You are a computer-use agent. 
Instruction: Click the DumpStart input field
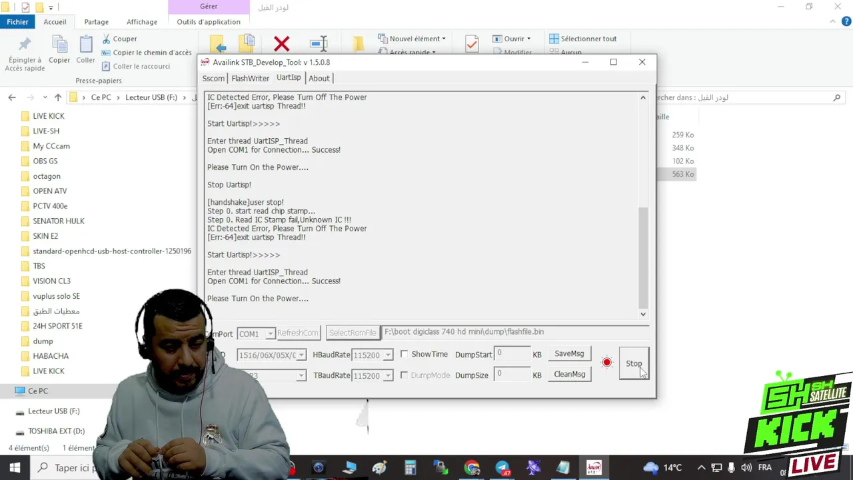pos(512,353)
